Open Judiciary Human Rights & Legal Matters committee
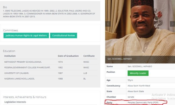The image size is (175, 105). pos(26,35)
